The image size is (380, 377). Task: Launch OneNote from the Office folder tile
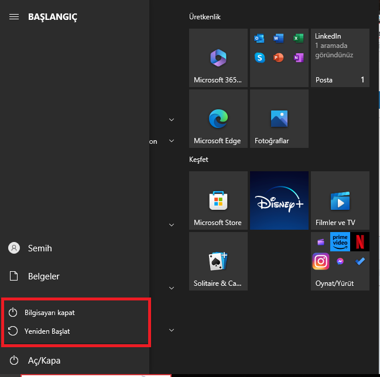click(x=299, y=58)
